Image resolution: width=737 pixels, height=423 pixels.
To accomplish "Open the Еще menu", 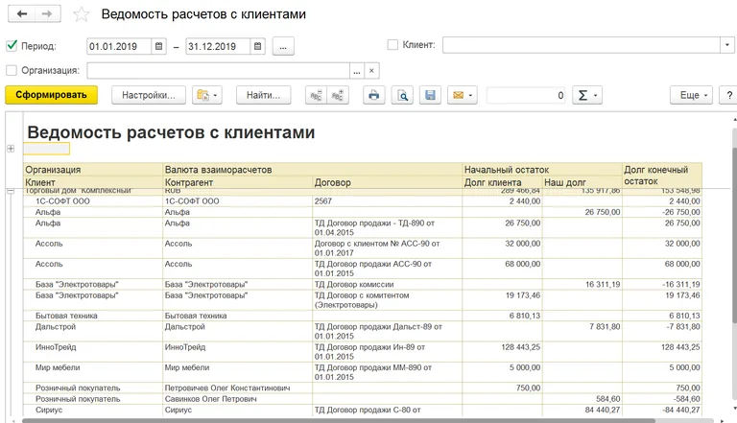I will pos(693,95).
